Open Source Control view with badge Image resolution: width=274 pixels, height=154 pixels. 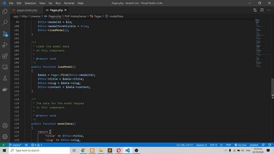pyautogui.click(x=5, y=34)
